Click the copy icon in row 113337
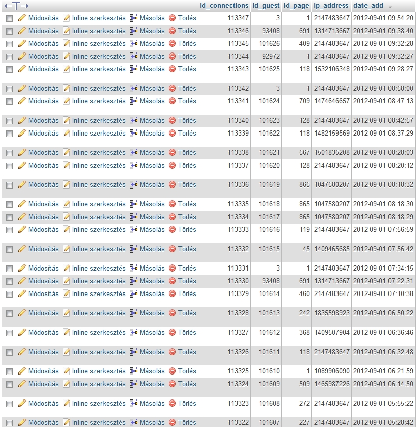416x427 pixels. pos(133,166)
